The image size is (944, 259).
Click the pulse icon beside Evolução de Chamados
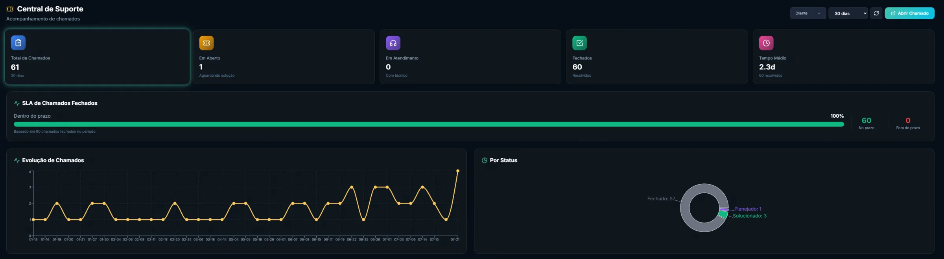point(17,160)
